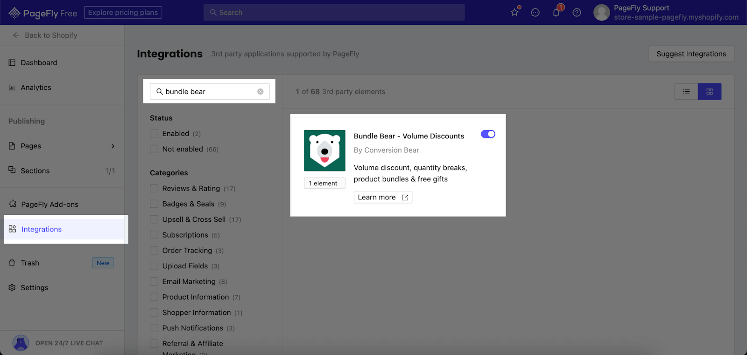Toggle off the Bundle Bear integration switch
The width and height of the screenshot is (747, 355).
click(x=488, y=134)
